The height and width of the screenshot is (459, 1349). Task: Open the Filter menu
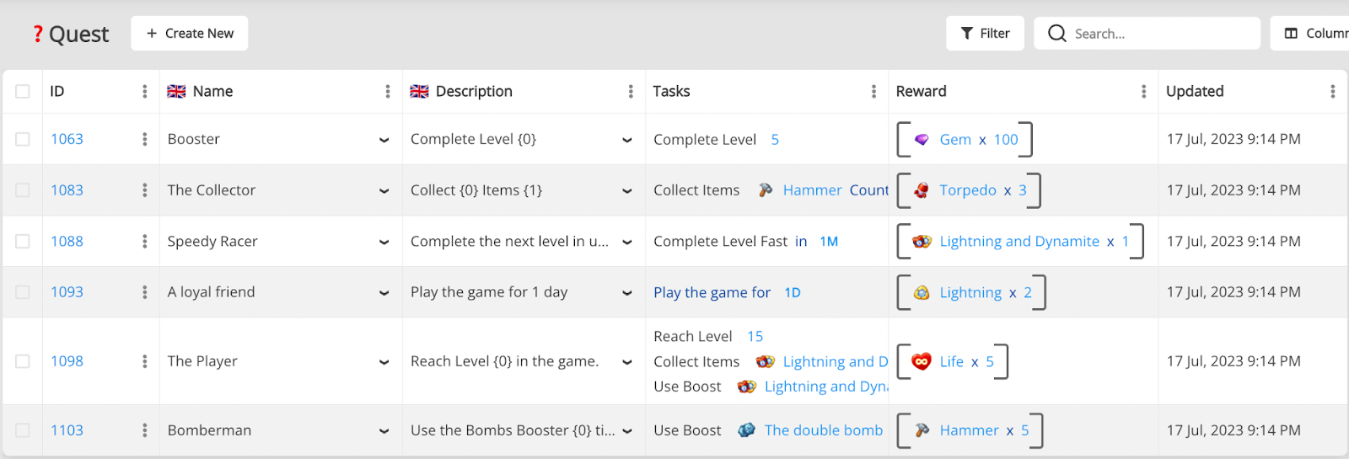pyautogui.click(x=985, y=34)
